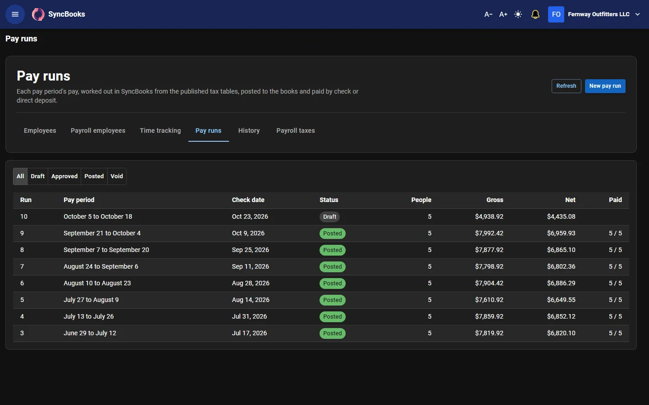Click the SyncBooks brand name

click(67, 14)
